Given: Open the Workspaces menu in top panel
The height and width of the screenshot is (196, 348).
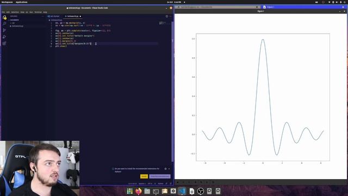Looking at the screenshot, I should click(7, 2).
